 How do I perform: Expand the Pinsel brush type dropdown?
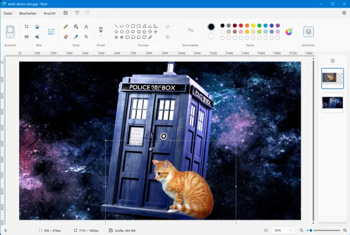tap(101, 36)
